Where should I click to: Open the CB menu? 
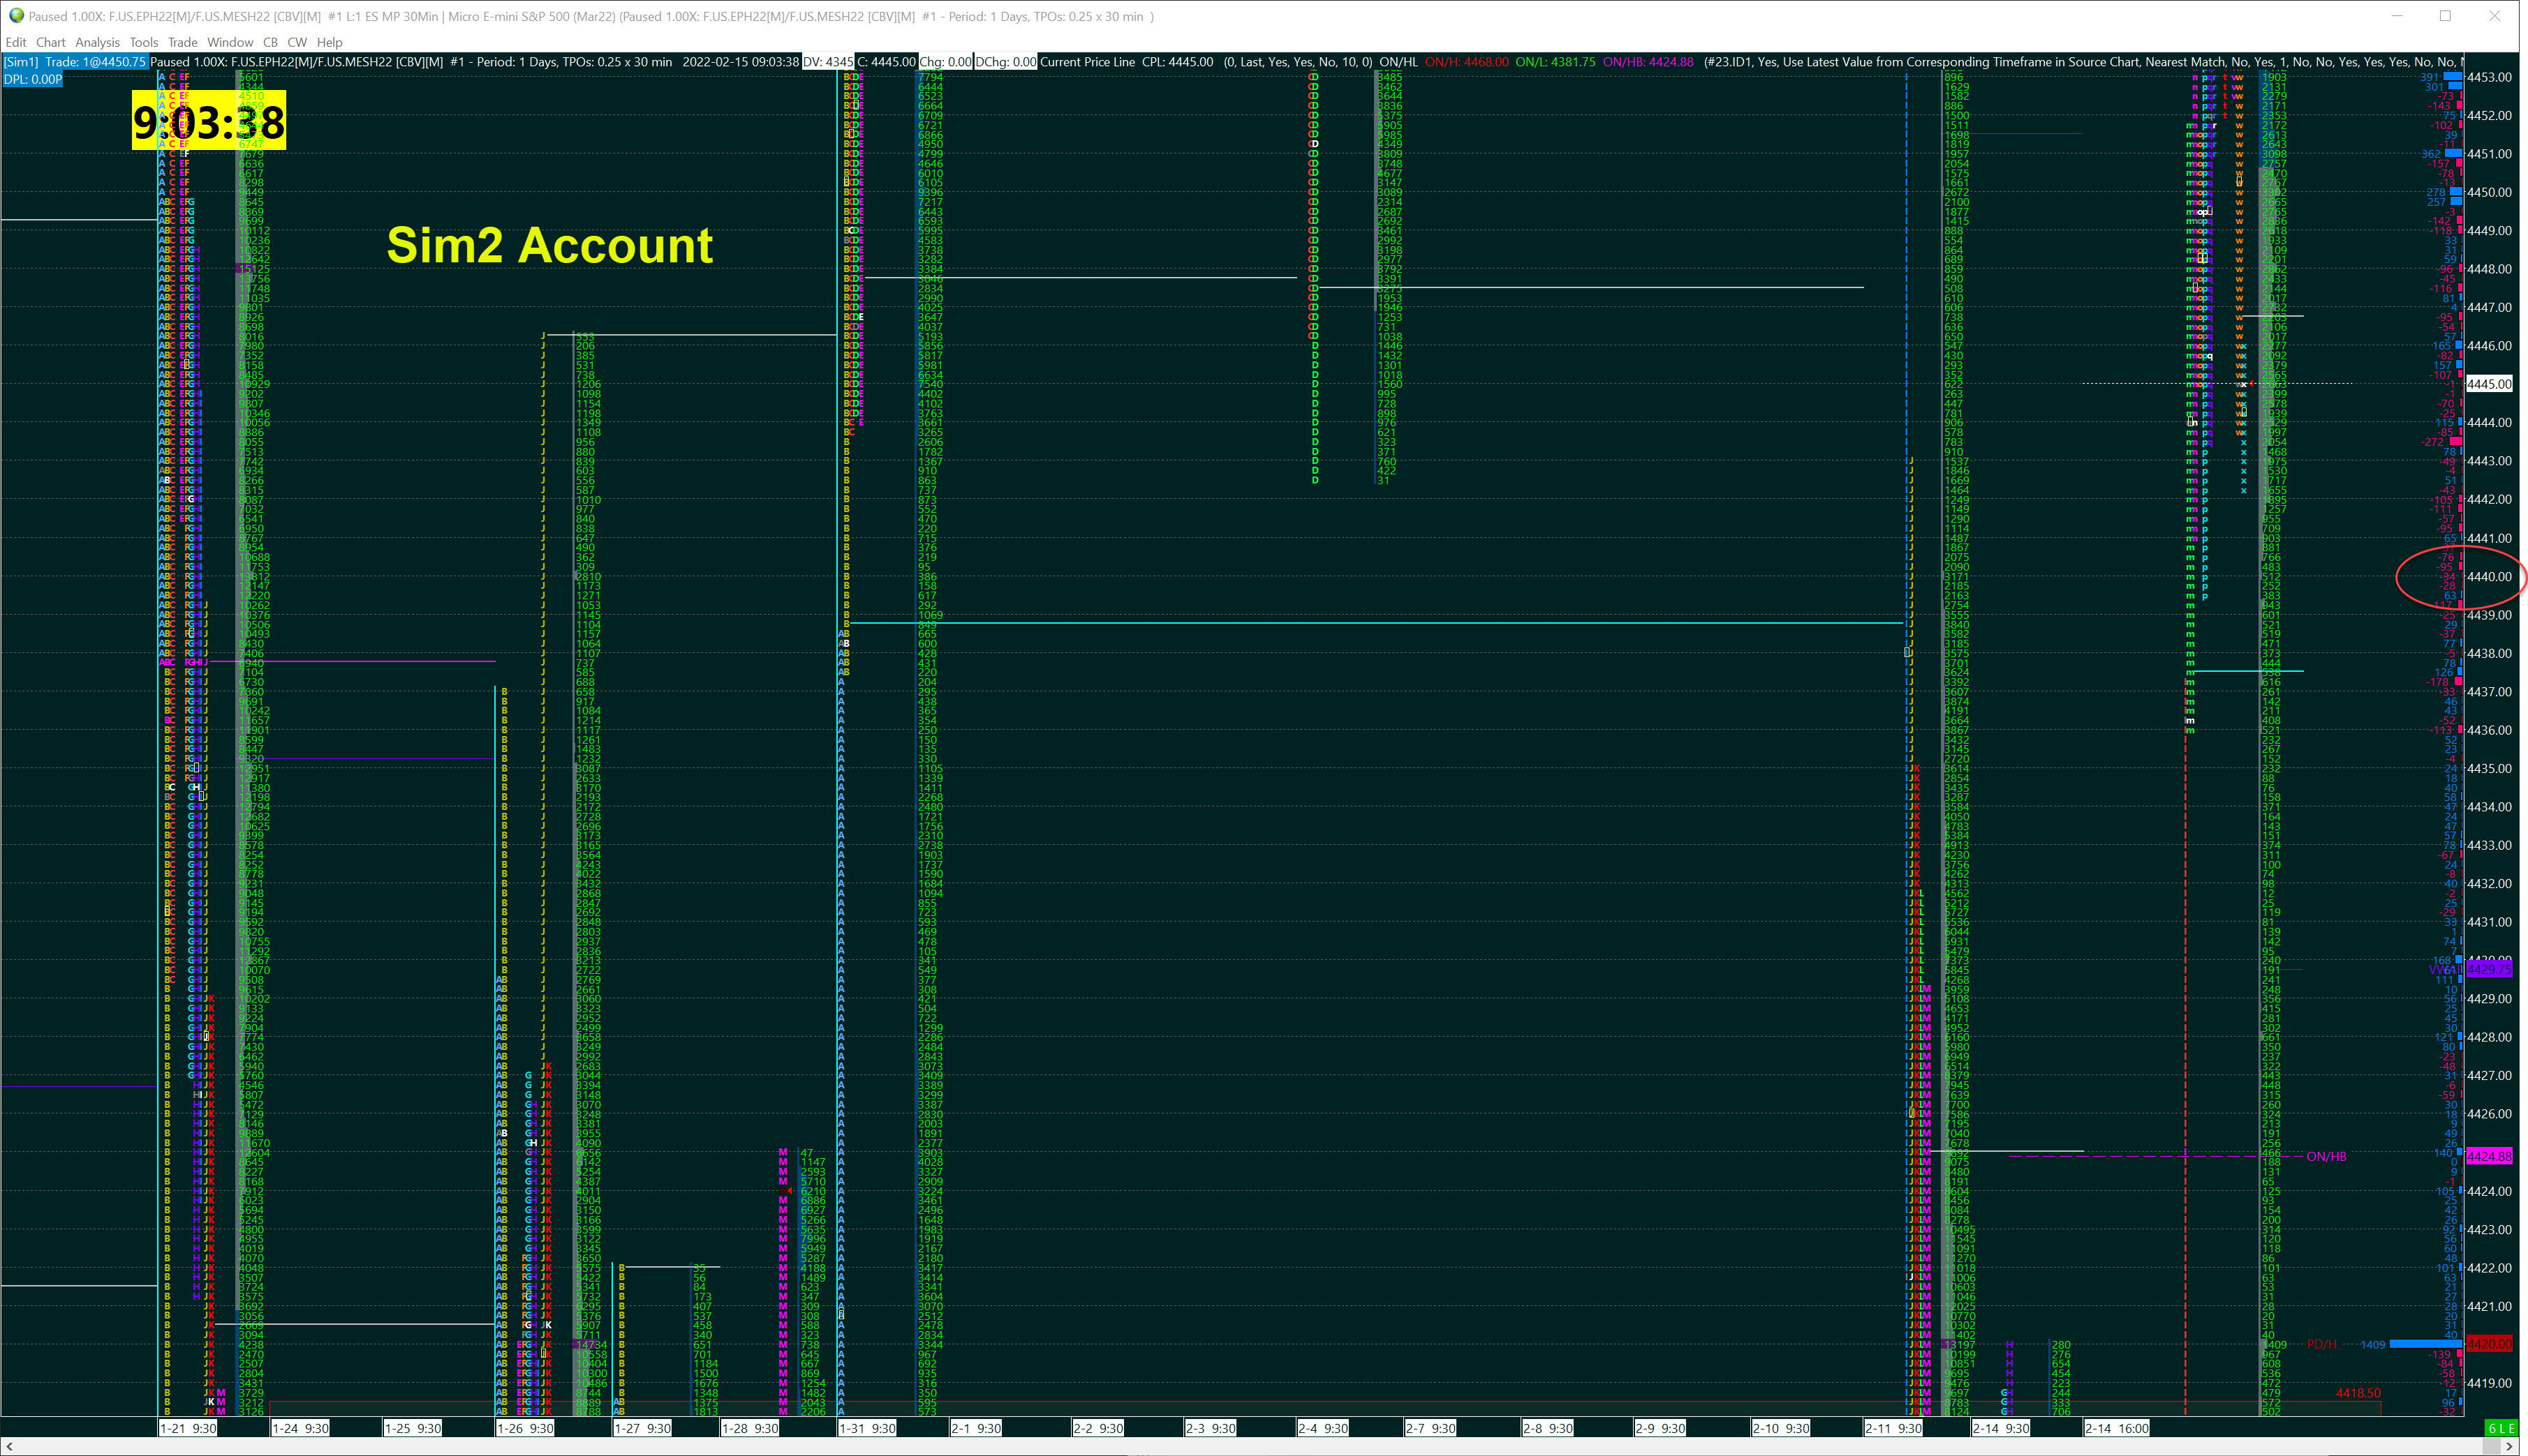coord(270,42)
